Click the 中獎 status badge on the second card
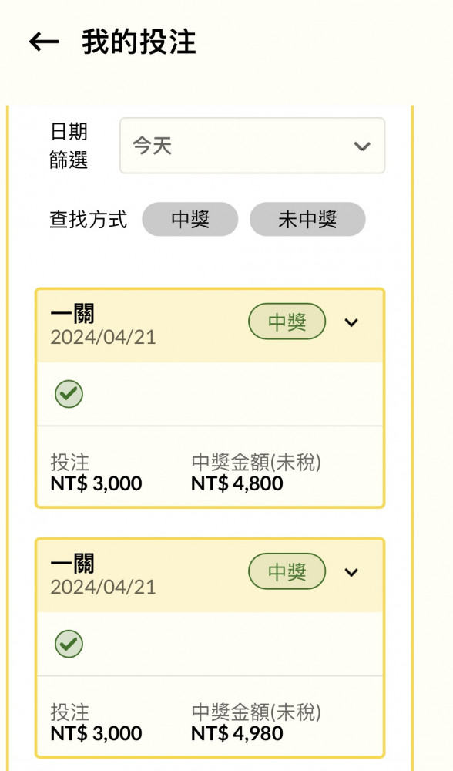Image resolution: width=453 pixels, height=771 pixels. tap(287, 571)
